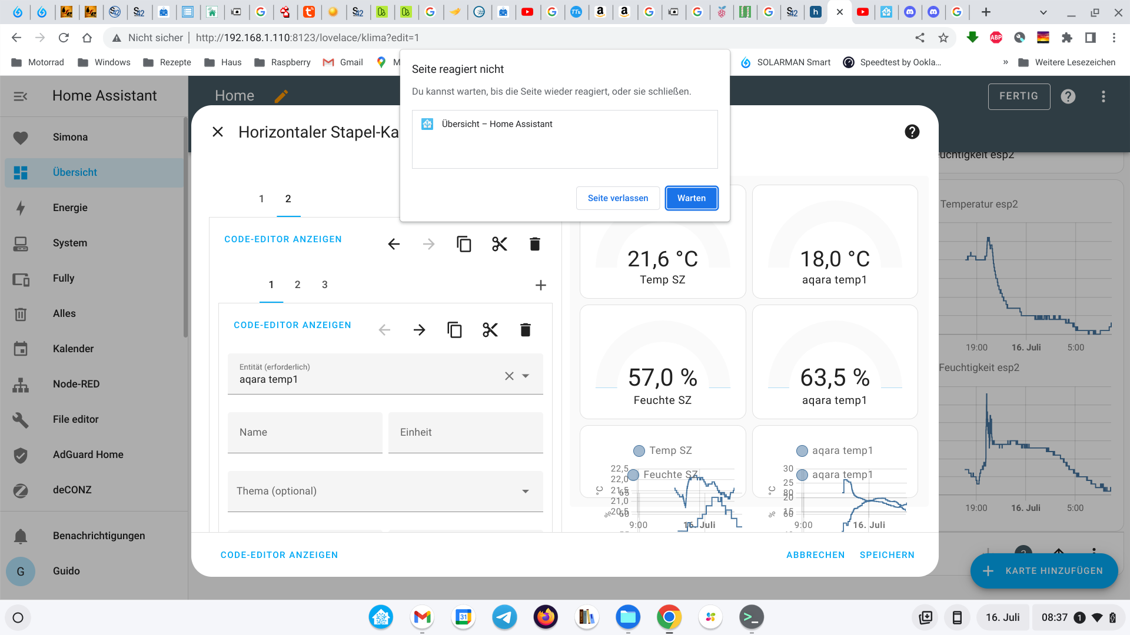Switch to outer stack tab 1
The width and height of the screenshot is (1130, 635).
click(x=261, y=199)
